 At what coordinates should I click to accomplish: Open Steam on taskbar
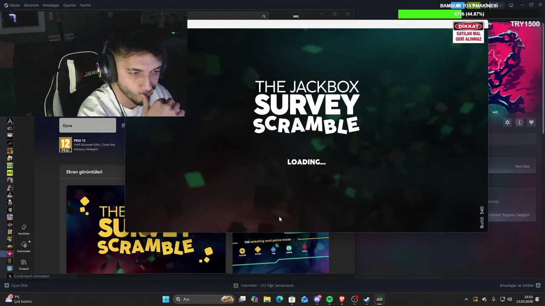pyautogui.click(x=367, y=299)
